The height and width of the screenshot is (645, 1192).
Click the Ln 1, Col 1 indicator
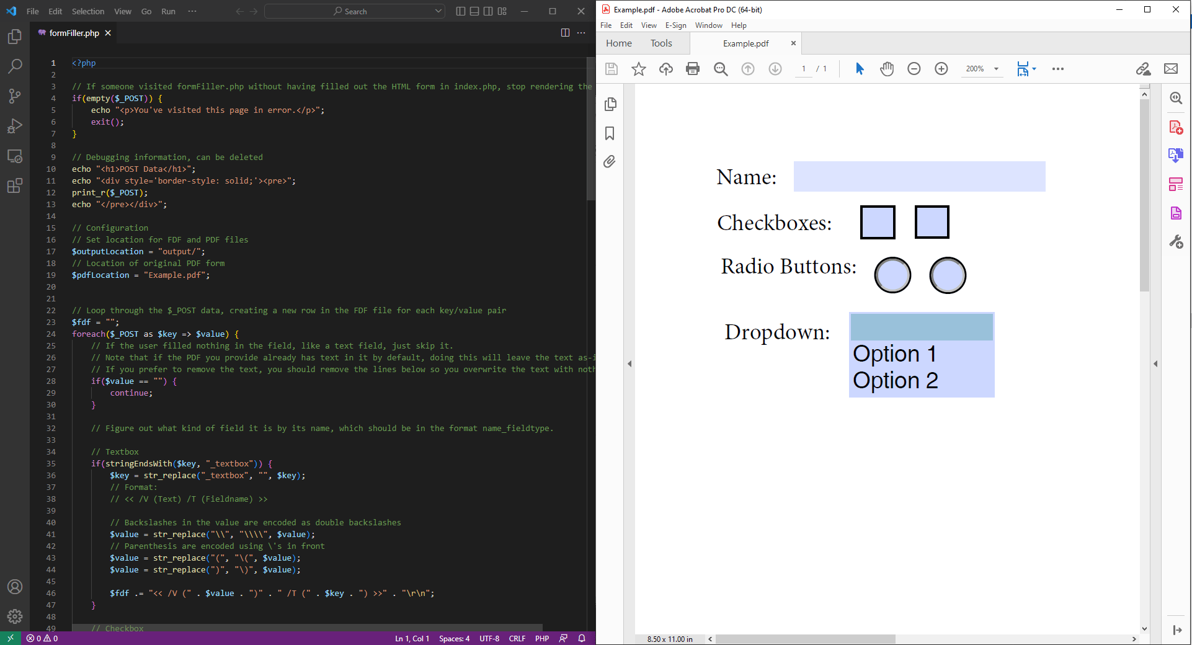click(x=411, y=638)
